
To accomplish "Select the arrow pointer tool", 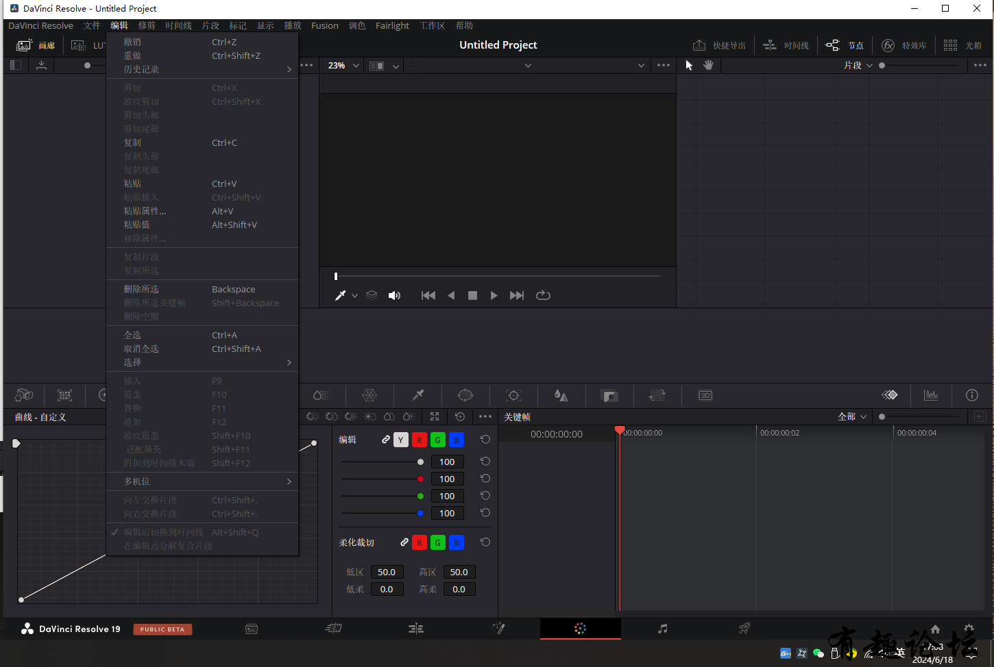I will click(689, 65).
